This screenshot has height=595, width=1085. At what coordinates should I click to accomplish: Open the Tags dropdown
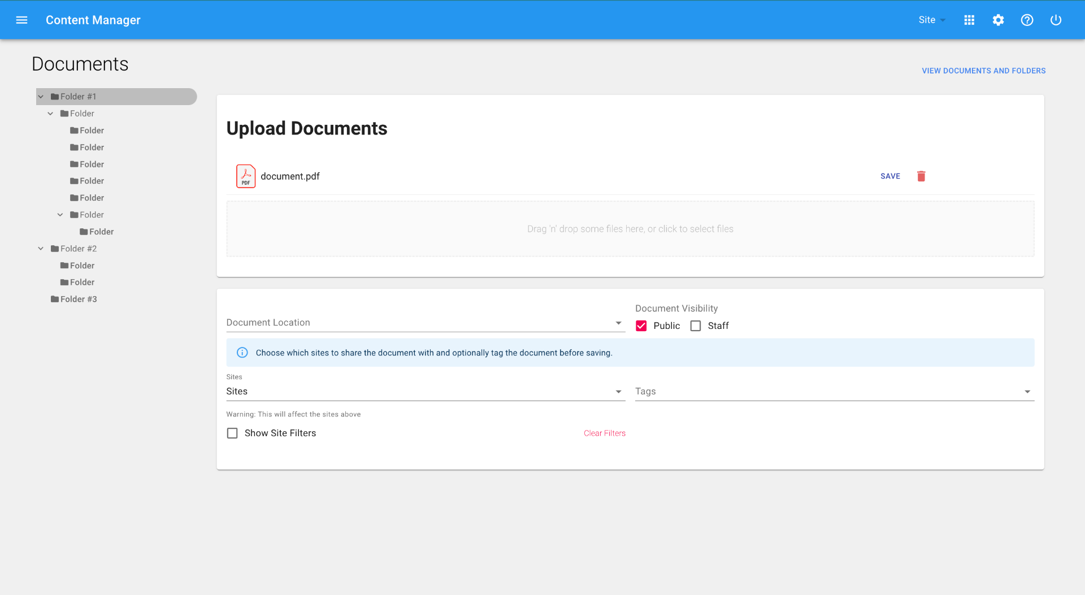(834, 392)
